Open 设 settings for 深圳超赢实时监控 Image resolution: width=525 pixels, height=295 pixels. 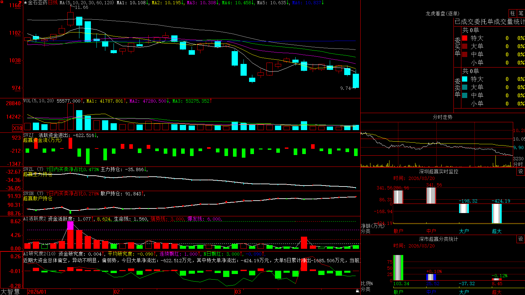521,171
